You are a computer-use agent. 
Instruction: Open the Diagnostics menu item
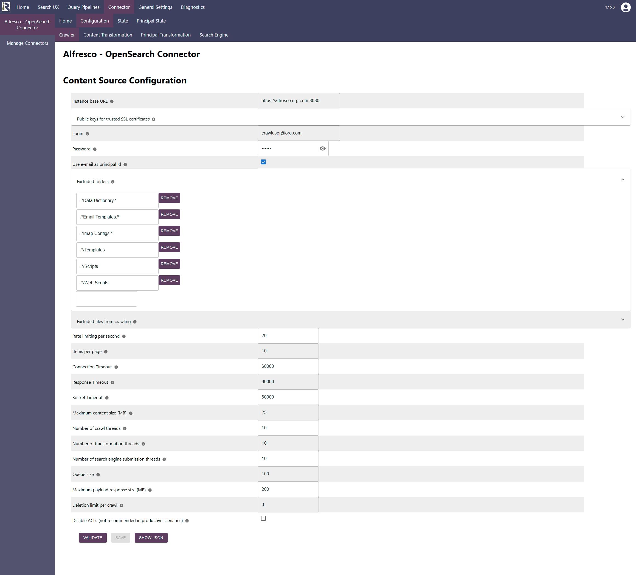(x=192, y=7)
